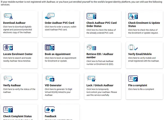Open the Lock / Unlock Aadhaar title
Viewport: 164px width, 120px height.
click(100, 85)
